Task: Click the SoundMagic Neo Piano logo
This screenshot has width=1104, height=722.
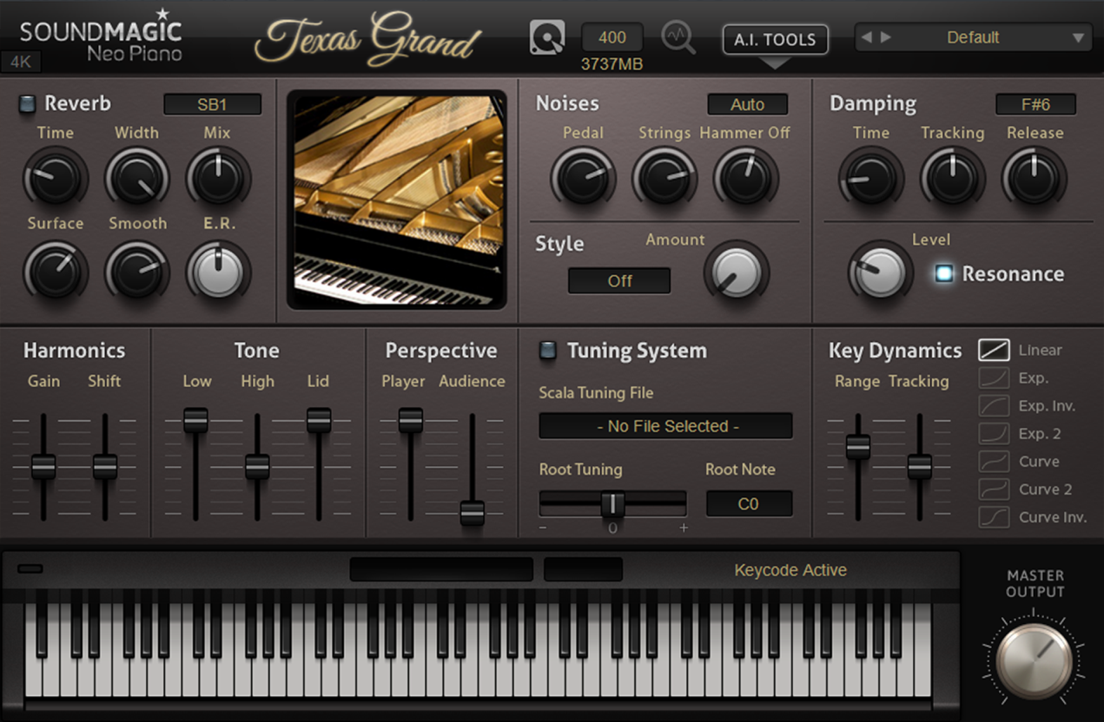Action: [x=101, y=36]
